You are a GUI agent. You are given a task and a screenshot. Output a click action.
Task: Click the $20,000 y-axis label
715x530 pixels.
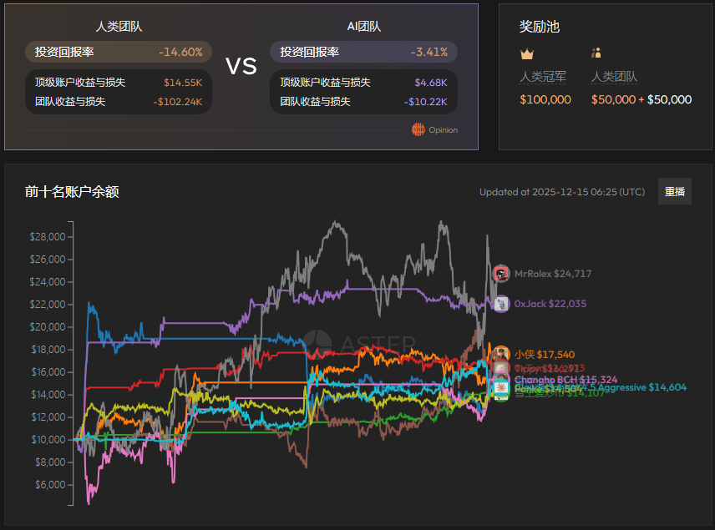point(47,326)
